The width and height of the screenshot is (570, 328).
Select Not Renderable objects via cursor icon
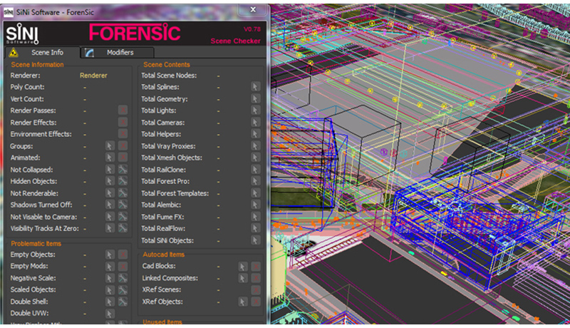pos(110,193)
